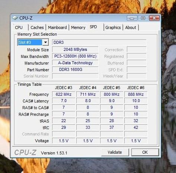The height and width of the screenshot is (173, 176).
Task: Click the empty Registered field
Action: pos(137,56)
